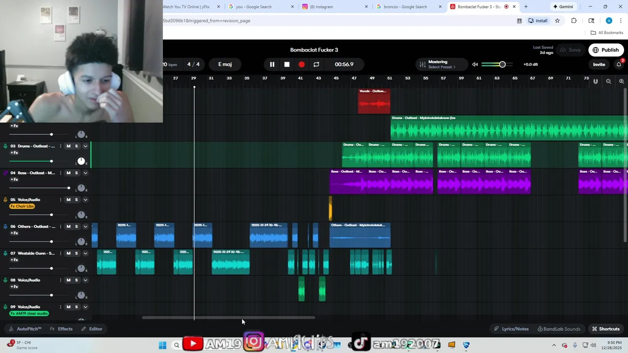Screen dimensions: 628x353
Task: Click the Publish button
Action: [x=605, y=50]
